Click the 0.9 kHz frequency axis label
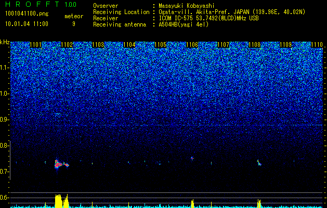This screenshot has height=208, width=327. click(x=4, y=120)
